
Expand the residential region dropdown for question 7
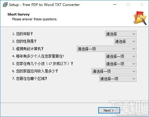point(118,79)
